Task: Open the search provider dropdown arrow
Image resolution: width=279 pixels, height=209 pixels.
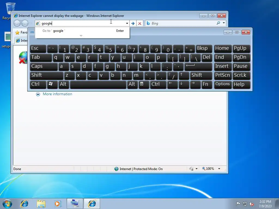Action: coord(224,23)
